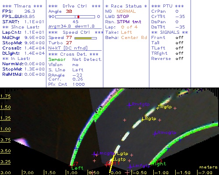Click the green Right lane label
Image resolution: width=219 pixels, height=175 pixels.
pyautogui.click(x=159, y=164)
